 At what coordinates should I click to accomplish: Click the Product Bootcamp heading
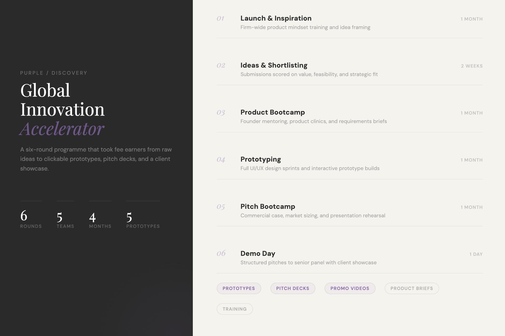[272, 112]
